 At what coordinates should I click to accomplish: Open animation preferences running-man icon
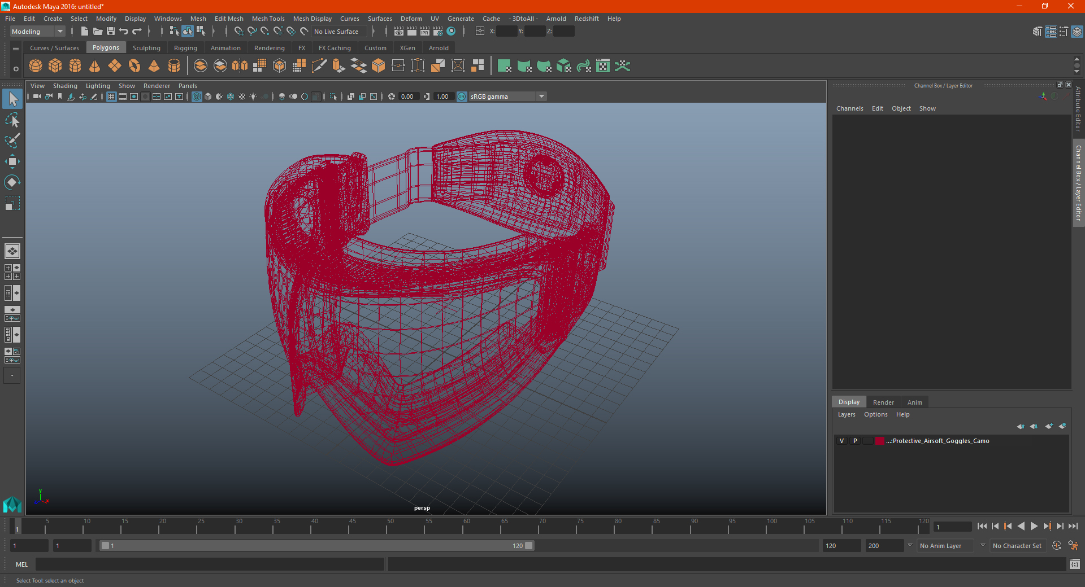coord(1073,546)
